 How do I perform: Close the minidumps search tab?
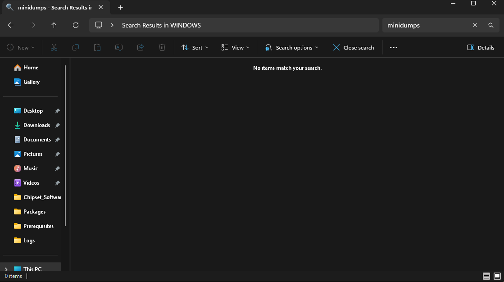[100, 7]
